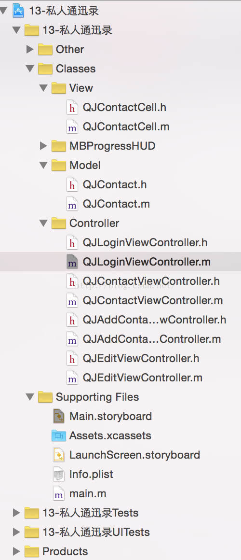Expand the MBProgressHUD group
This screenshot has width=241, height=560.
[43, 146]
